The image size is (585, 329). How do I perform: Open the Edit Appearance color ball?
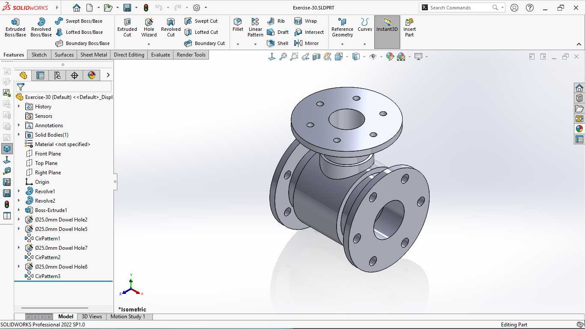click(x=390, y=57)
